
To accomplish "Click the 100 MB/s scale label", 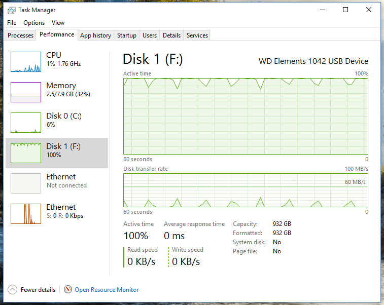I will (x=356, y=169).
